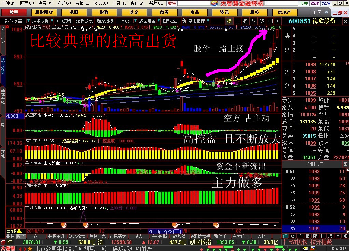The image size is (349, 251).
Task: Open the 默认方案 dropdown arrow
Action: [28, 21]
